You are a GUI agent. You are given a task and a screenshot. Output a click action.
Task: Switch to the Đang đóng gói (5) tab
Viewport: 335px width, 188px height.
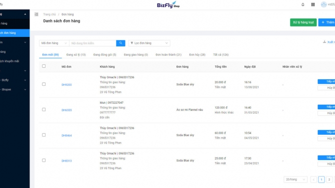pyautogui.click(x=104, y=55)
